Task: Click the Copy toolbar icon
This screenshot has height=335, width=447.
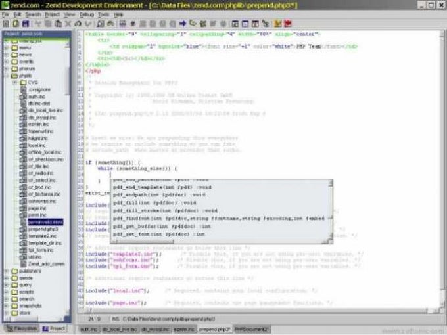Action: [x=48, y=24]
